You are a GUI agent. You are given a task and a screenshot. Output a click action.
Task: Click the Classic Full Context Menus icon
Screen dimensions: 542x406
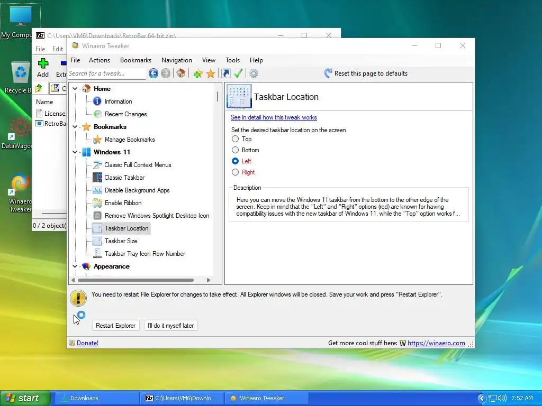[97, 165]
